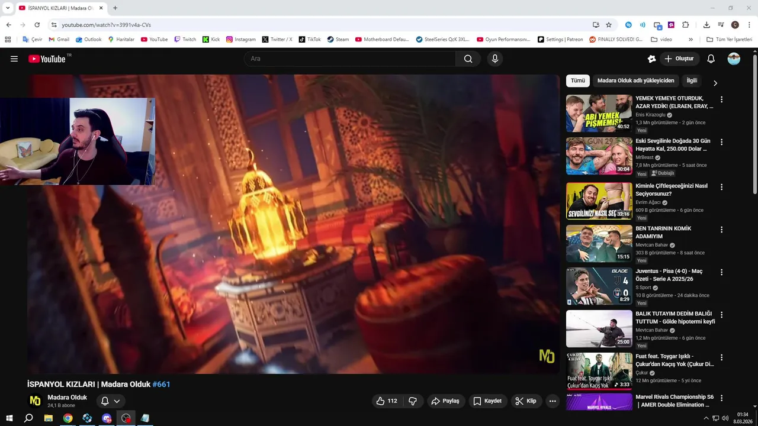Open a new browser tab

point(115,8)
